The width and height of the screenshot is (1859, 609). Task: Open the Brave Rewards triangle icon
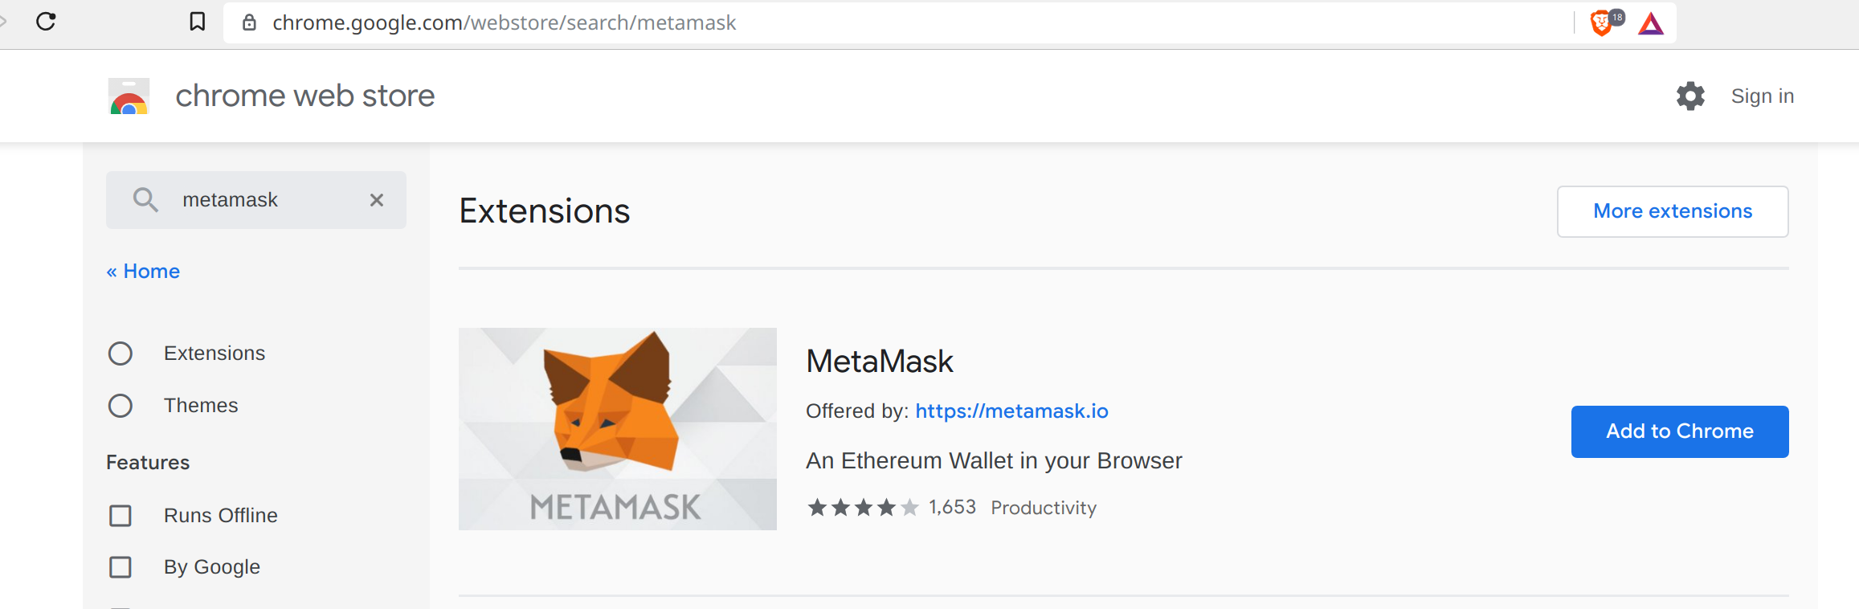tap(1650, 24)
